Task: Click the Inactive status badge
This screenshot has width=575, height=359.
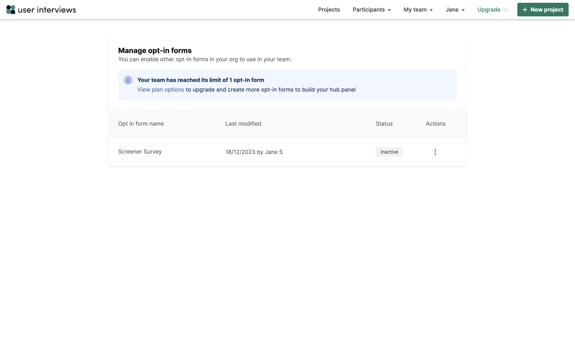Action: click(x=389, y=152)
